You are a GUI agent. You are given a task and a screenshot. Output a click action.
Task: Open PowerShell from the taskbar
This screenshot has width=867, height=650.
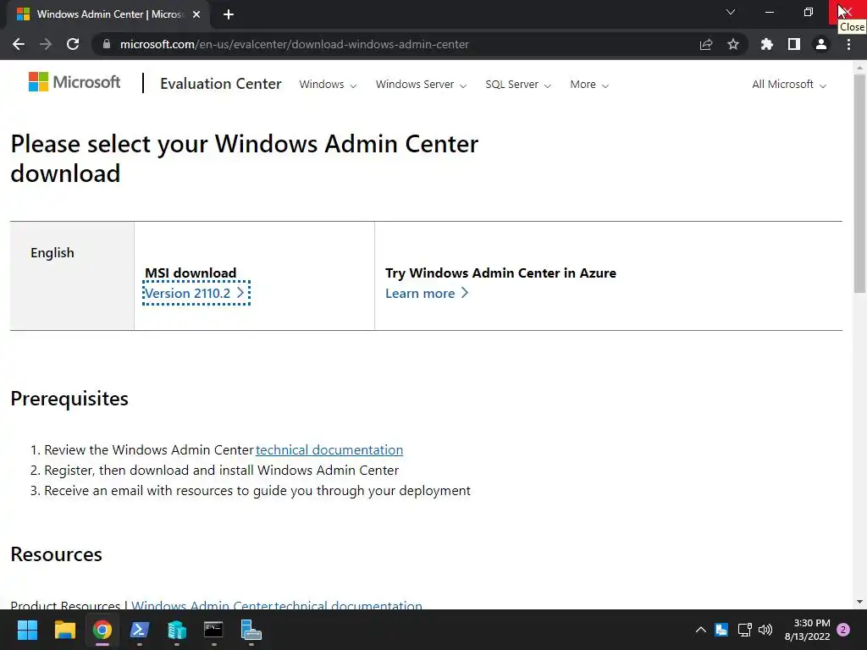pyautogui.click(x=140, y=630)
